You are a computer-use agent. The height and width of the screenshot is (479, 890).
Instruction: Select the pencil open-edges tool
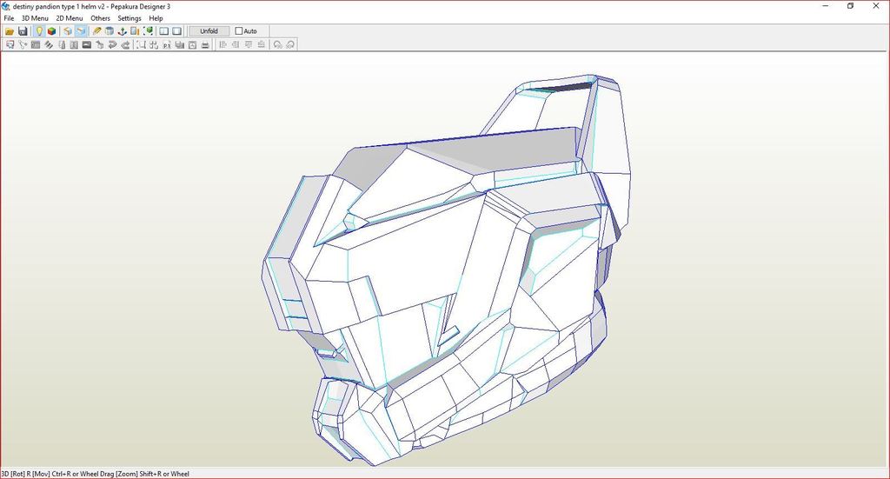(97, 31)
